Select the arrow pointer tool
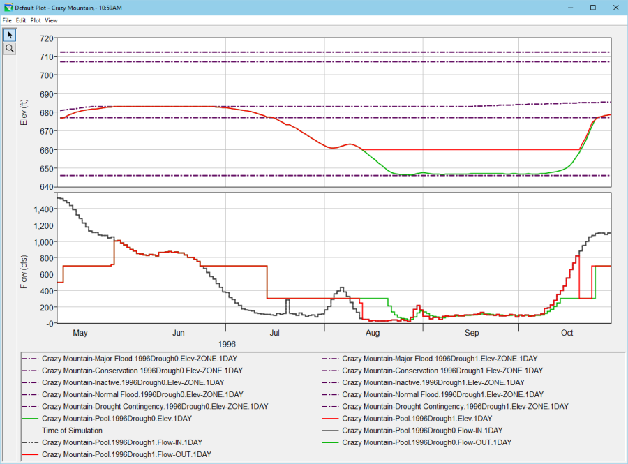The image size is (628, 464). [10, 35]
